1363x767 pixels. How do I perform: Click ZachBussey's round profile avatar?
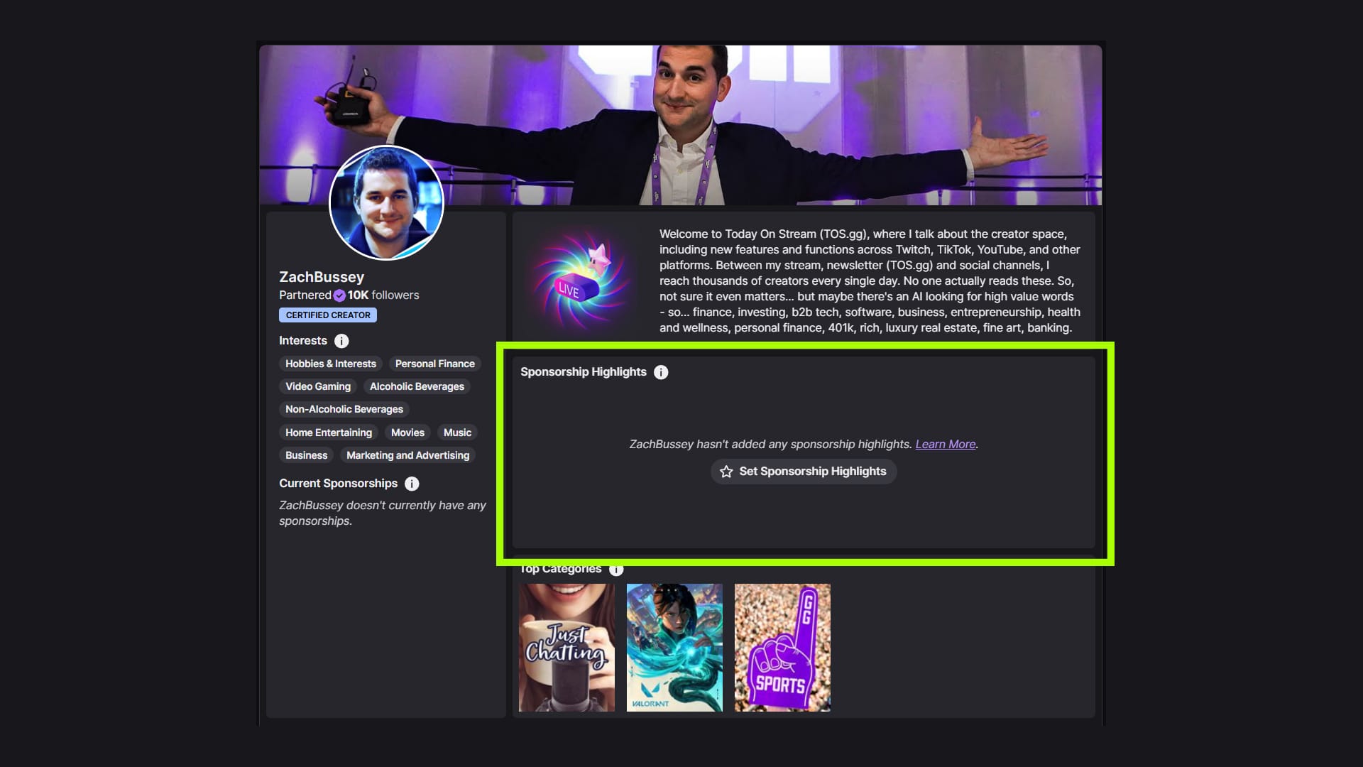click(x=387, y=203)
